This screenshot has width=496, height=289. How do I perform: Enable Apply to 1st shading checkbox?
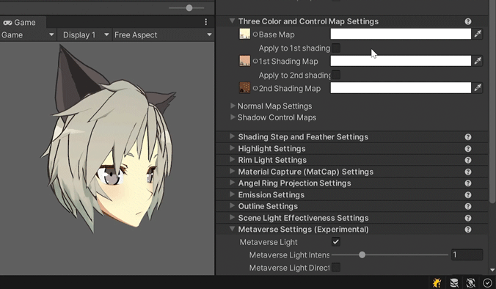pos(336,48)
